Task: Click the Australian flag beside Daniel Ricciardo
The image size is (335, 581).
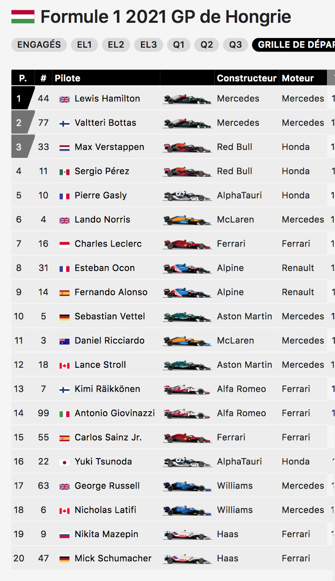Action: [65, 341]
